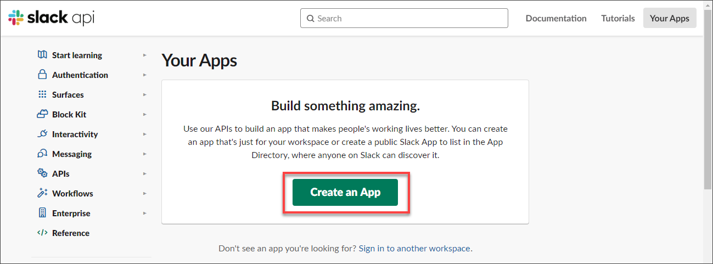
Task: Click the Messaging icon
Action: (x=42, y=154)
